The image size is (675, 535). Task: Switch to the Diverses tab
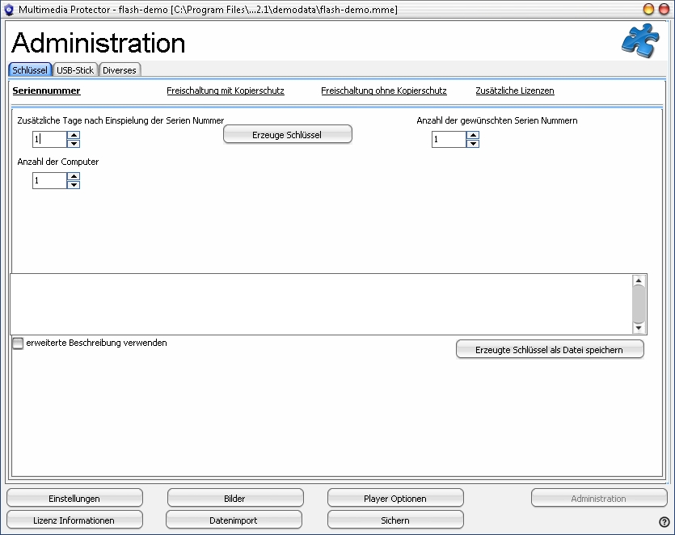pos(120,70)
